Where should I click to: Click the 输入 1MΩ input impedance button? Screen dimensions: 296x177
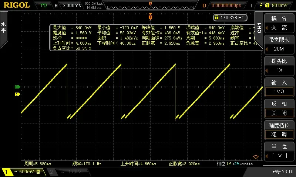[x=279, y=87]
